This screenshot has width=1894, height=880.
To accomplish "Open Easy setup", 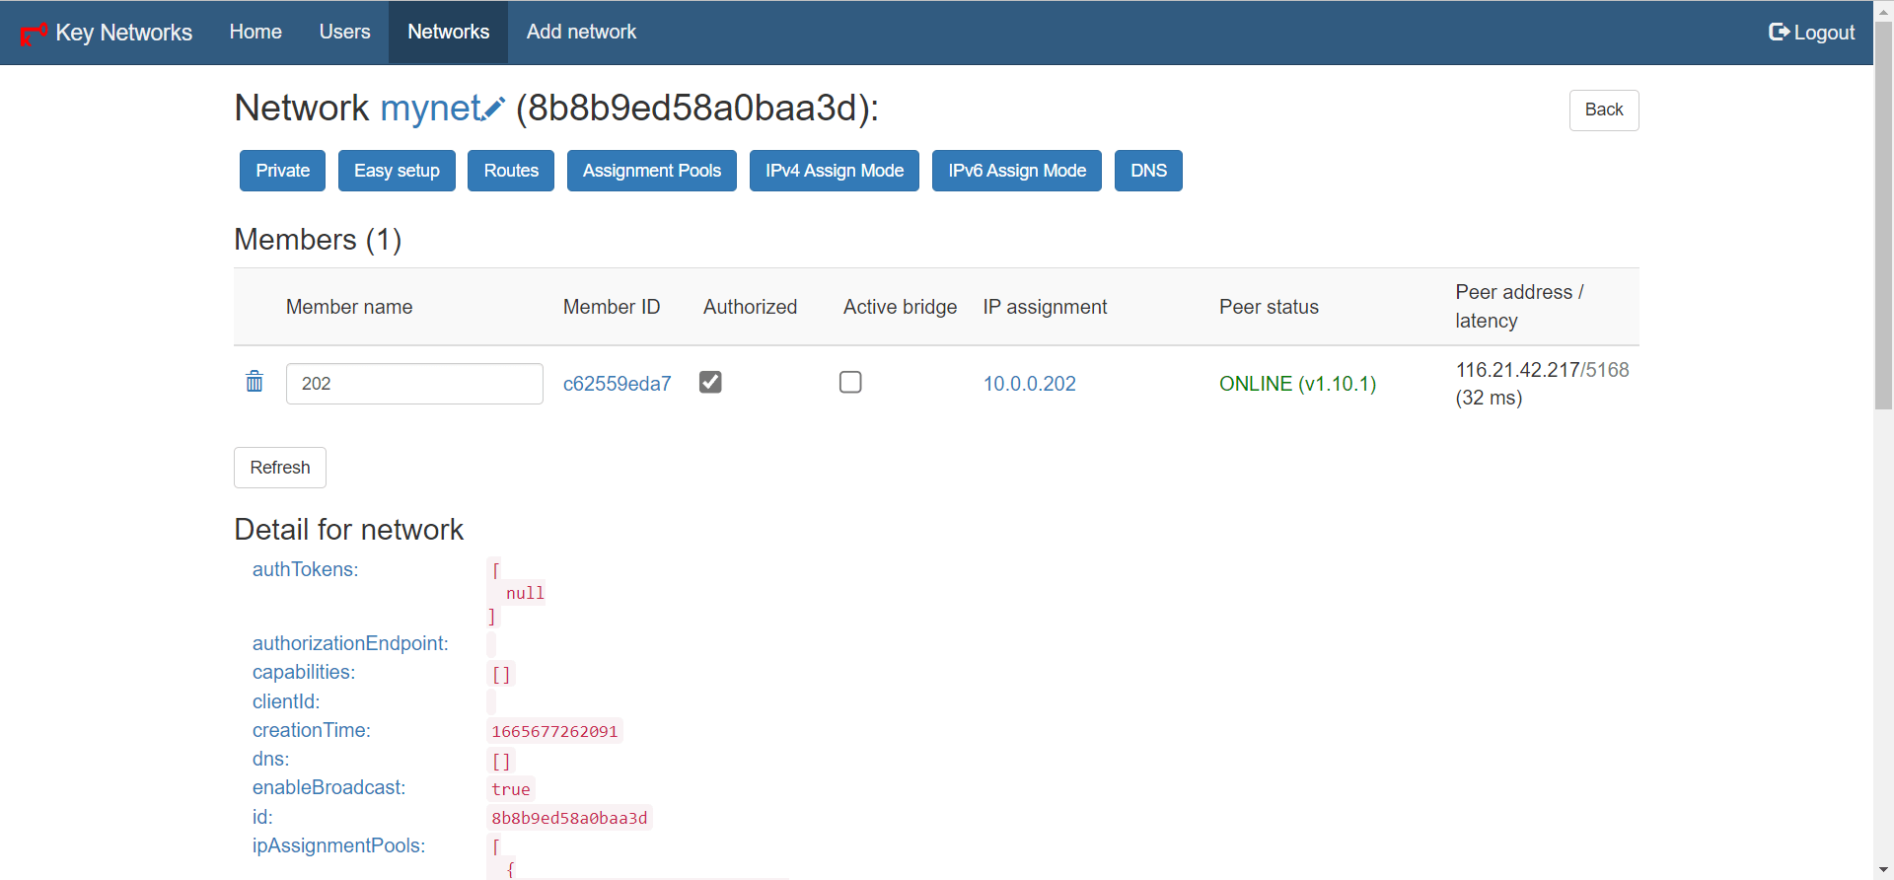I will pyautogui.click(x=397, y=171).
